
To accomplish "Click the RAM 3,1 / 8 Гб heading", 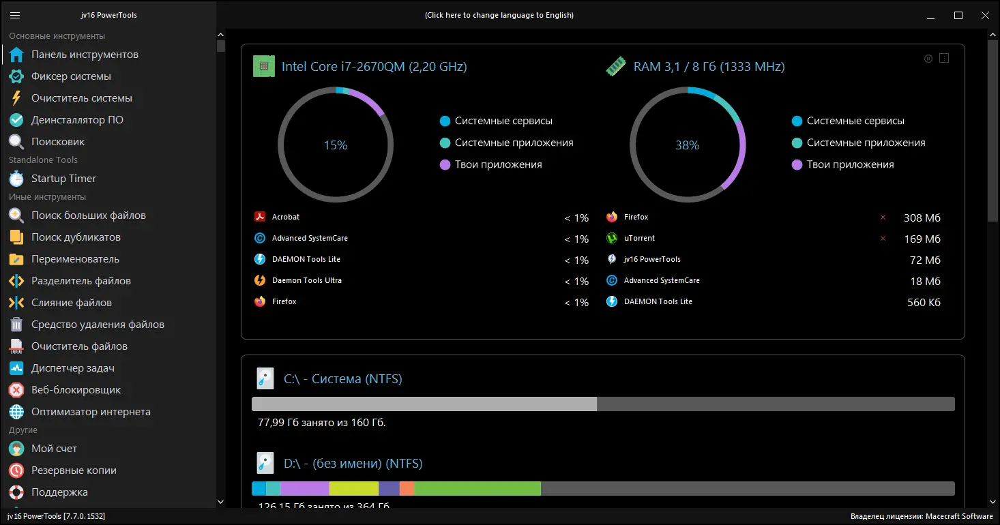I will [x=709, y=67].
